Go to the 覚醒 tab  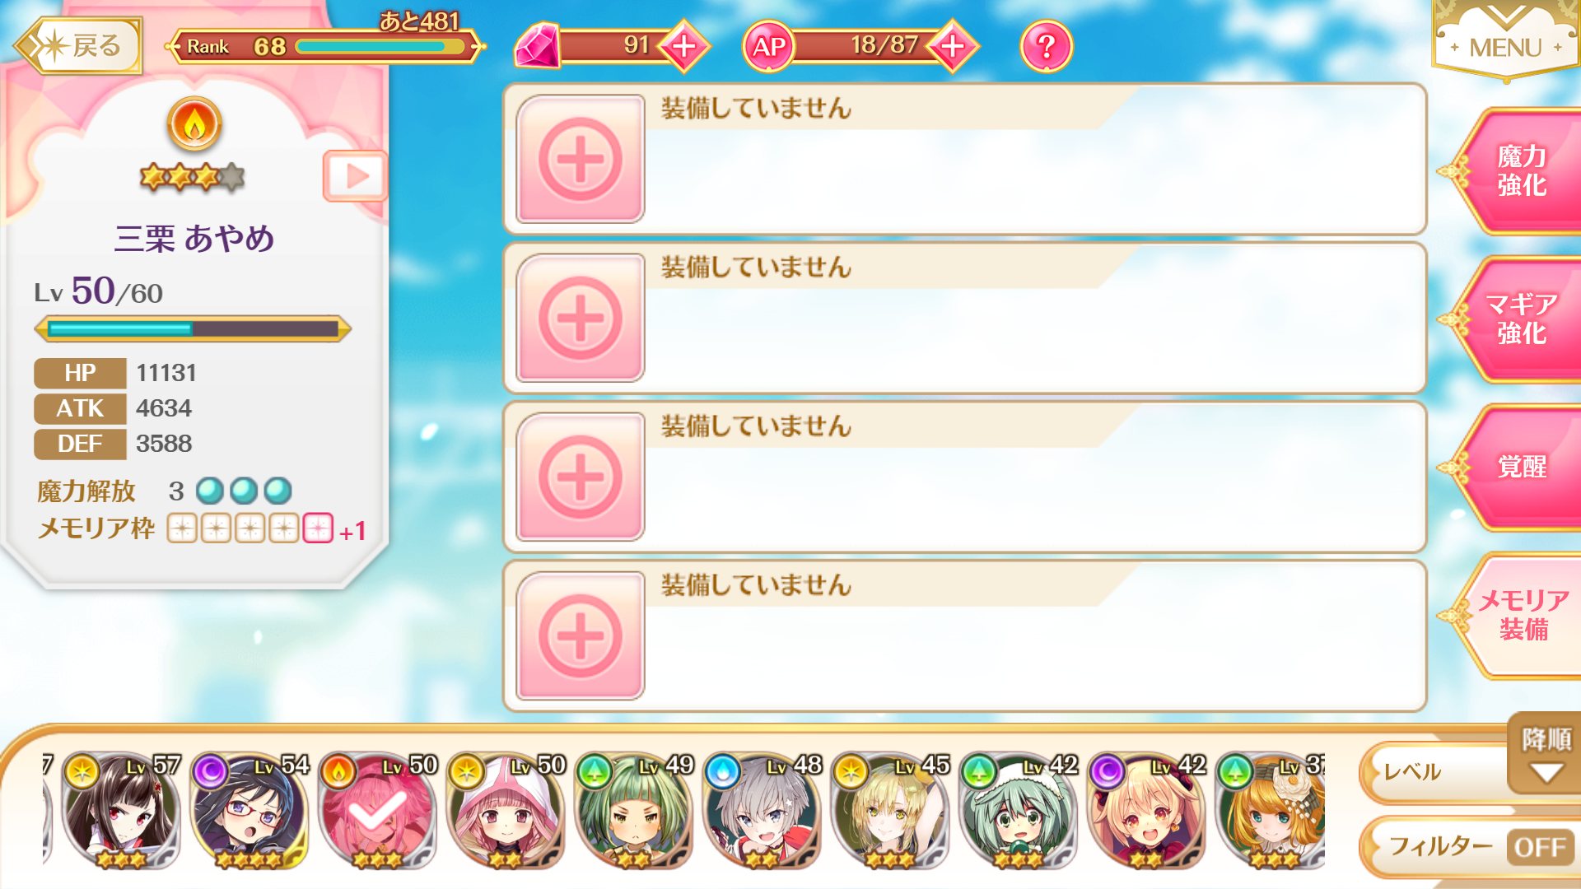[x=1520, y=467]
